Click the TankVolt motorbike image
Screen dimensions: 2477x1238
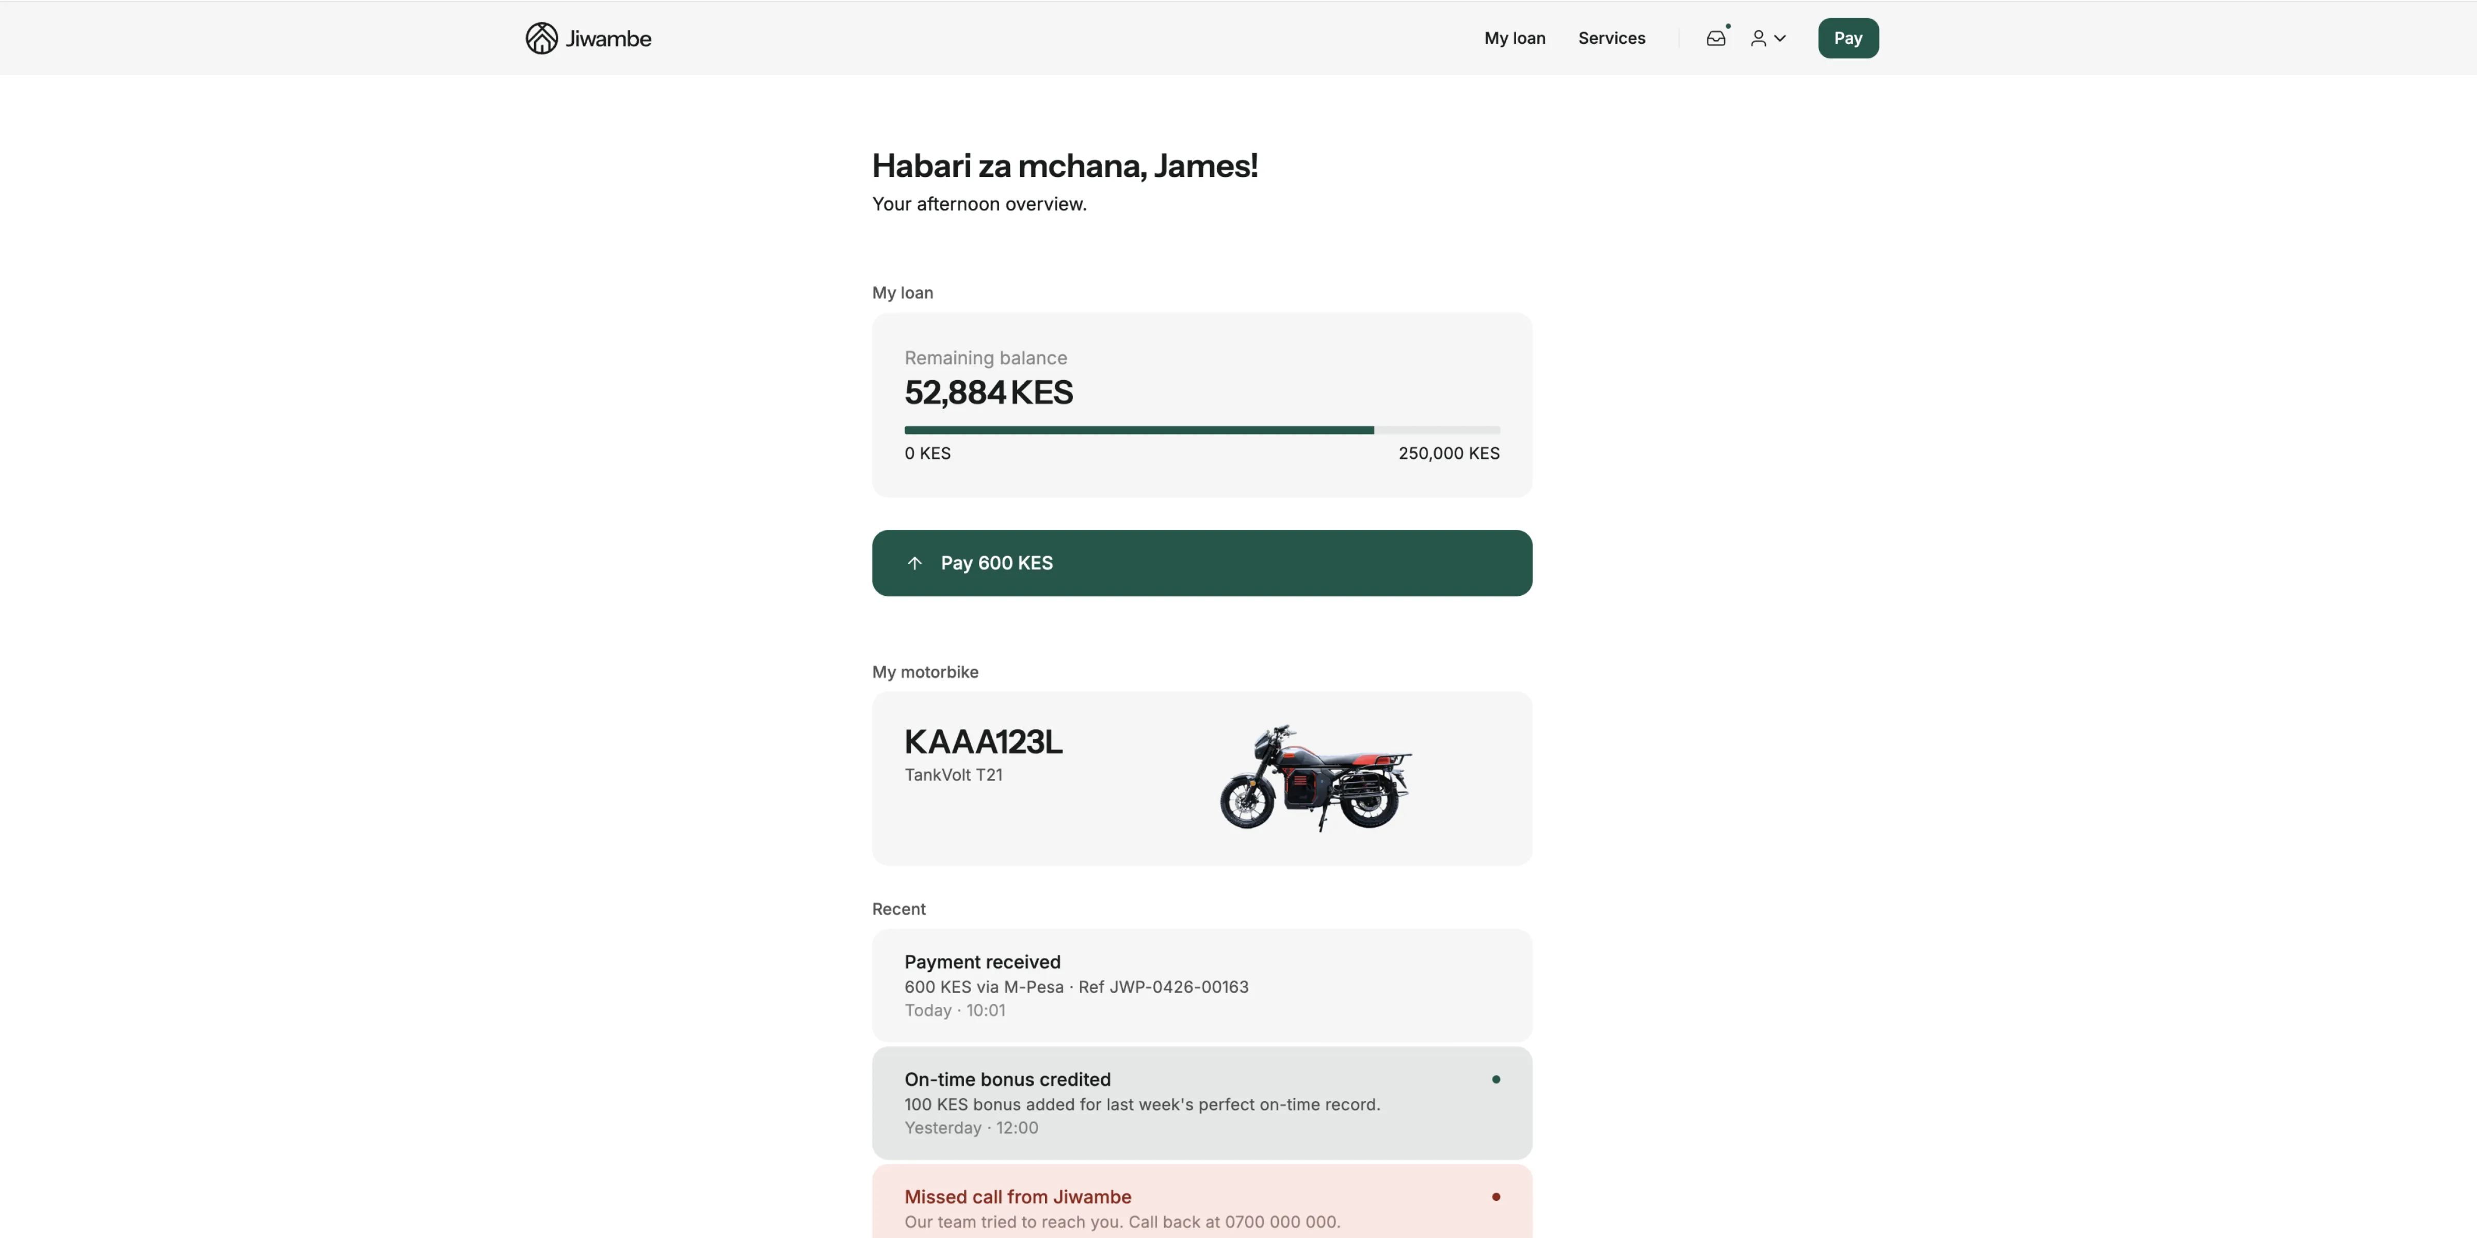(1315, 777)
